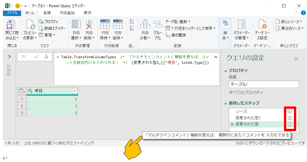Select the cell with value 3
The width and height of the screenshot is (307, 162).
coord(52,113)
